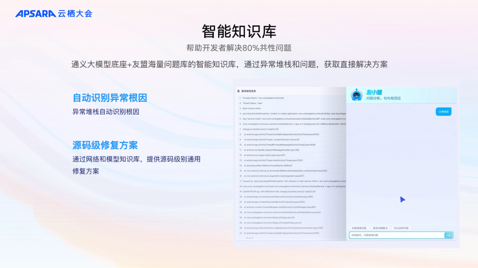The width and height of the screenshot is (478, 268).
Task: Select the 复杂问题解决 suggestion chip
Action: pyautogui.click(x=380, y=228)
